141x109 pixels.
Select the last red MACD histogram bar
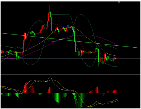pos(118,91)
